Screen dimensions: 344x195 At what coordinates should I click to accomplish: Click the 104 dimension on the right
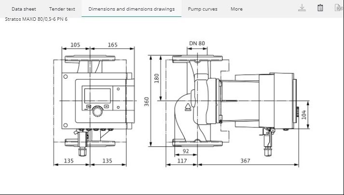click(304, 114)
